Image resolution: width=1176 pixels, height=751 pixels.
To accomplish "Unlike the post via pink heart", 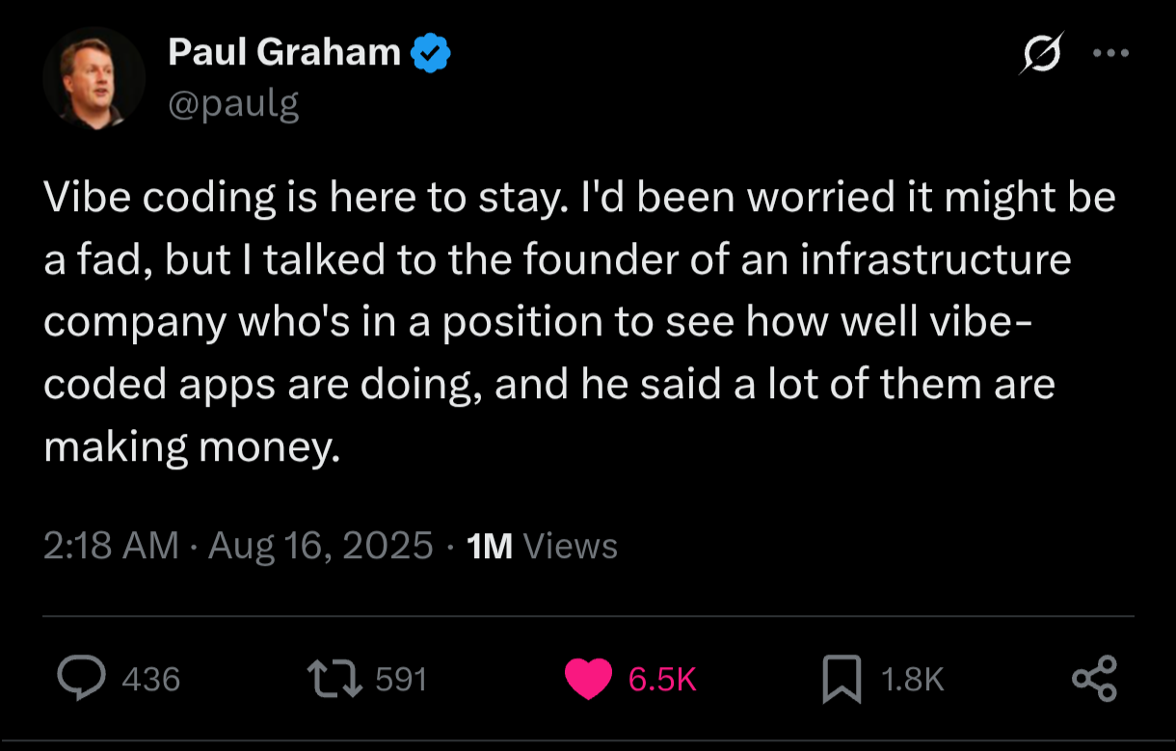I will [x=588, y=679].
